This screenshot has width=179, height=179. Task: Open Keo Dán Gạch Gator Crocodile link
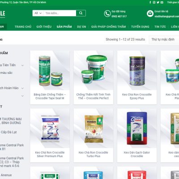(x=137, y=154)
